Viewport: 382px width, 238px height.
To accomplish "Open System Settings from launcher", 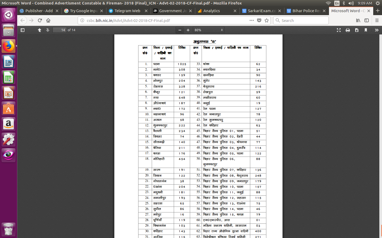I will pyautogui.click(x=8, y=140).
